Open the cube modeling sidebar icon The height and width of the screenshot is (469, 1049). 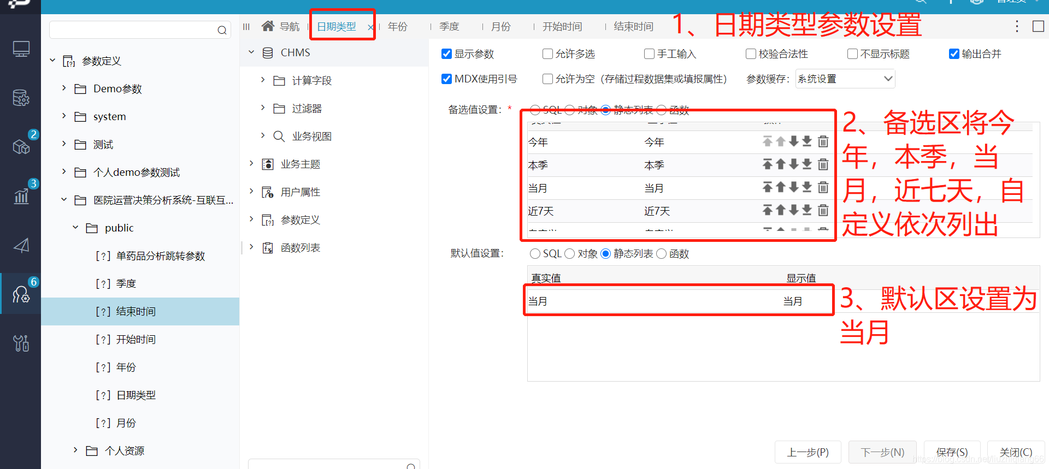click(x=21, y=146)
